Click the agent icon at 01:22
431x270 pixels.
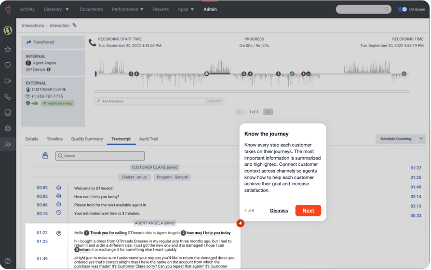[59, 233]
